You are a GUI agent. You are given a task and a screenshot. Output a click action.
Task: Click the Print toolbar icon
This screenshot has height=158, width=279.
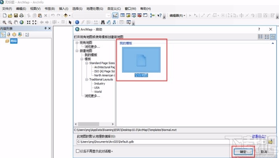22,16
